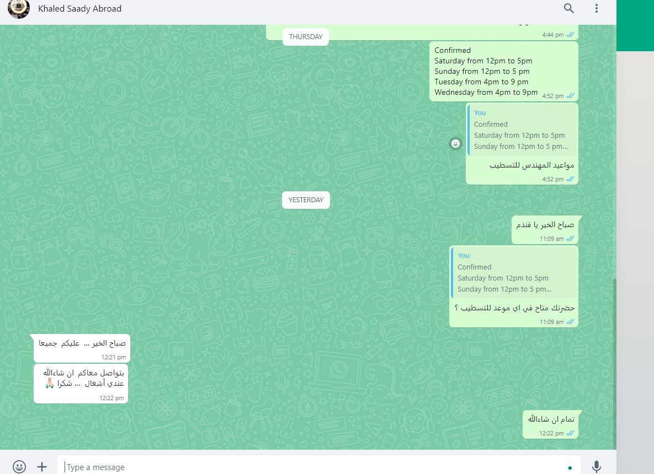Screen dimensions: 654x474
Task: Jump to quoted Confirmed message sent 11:09 am
Action: coord(514,272)
